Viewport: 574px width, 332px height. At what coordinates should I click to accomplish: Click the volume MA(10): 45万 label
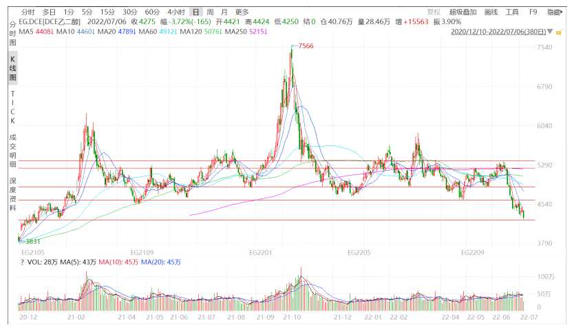click(x=118, y=262)
